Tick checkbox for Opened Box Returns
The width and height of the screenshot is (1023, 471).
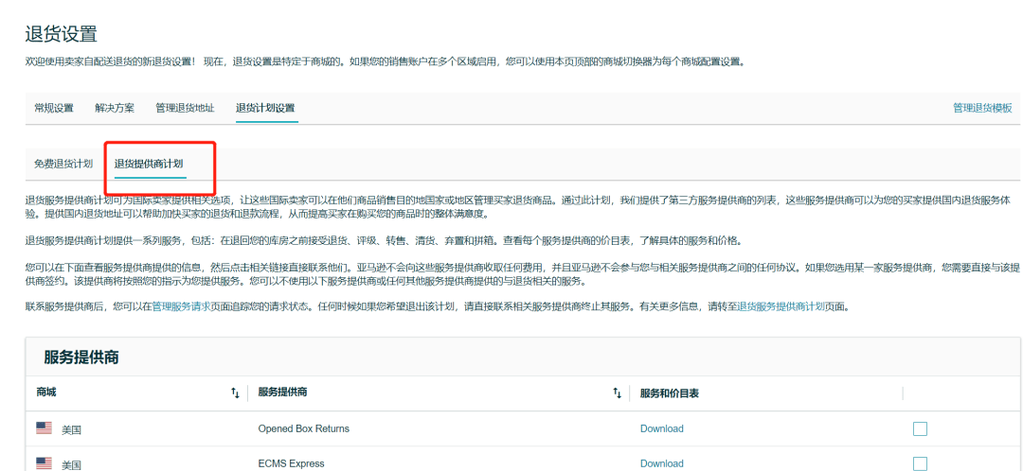coord(920,428)
